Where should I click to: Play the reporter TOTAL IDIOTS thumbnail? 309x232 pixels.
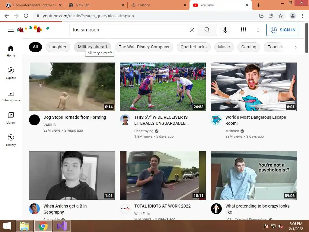(x=163, y=176)
